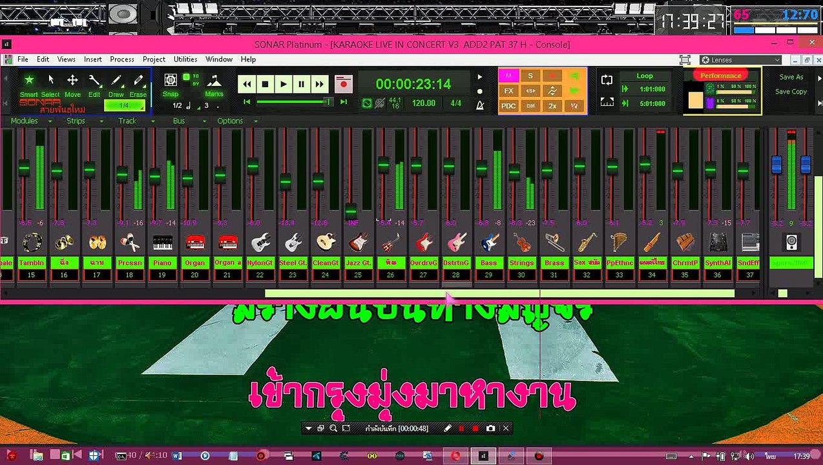Screen dimensions: 823x465
Task: Click the Rewind transport button
Action: tap(247, 84)
